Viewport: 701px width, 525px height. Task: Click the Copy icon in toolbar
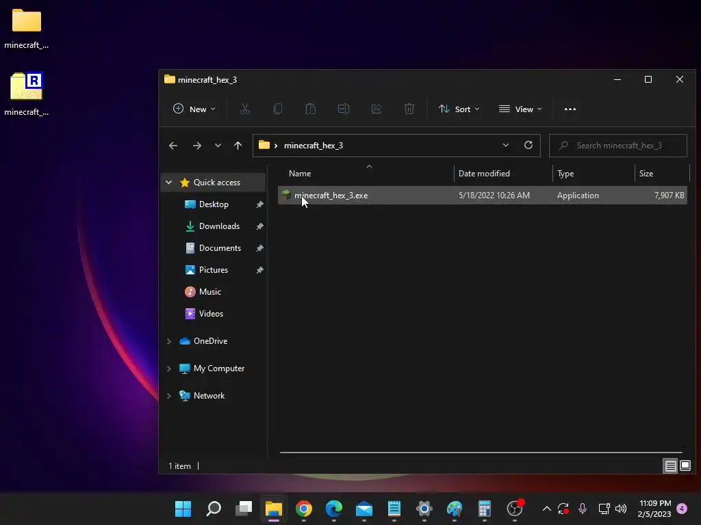(x=278, y=109)
